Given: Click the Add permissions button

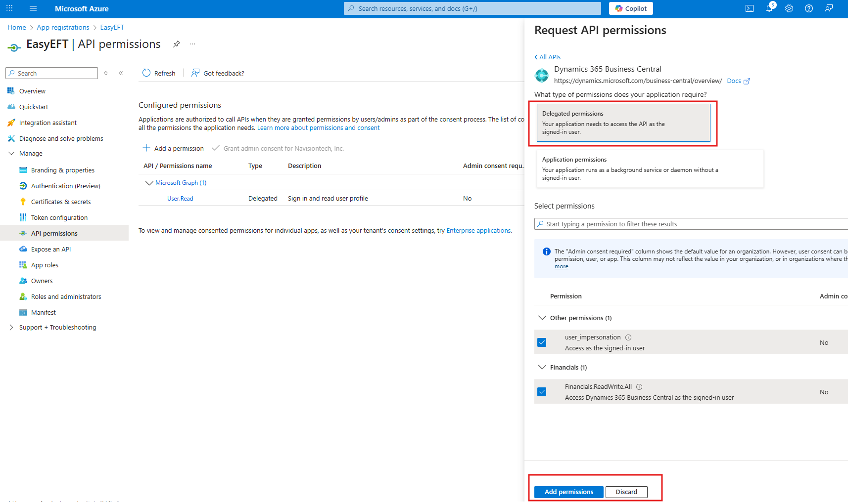Looking at the screenshot, I should point(568,492).
